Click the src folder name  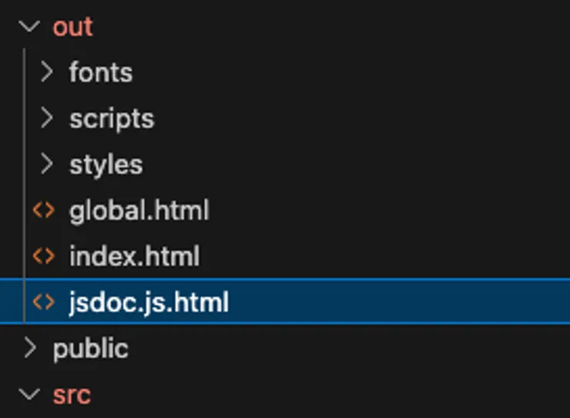[72, 395]
